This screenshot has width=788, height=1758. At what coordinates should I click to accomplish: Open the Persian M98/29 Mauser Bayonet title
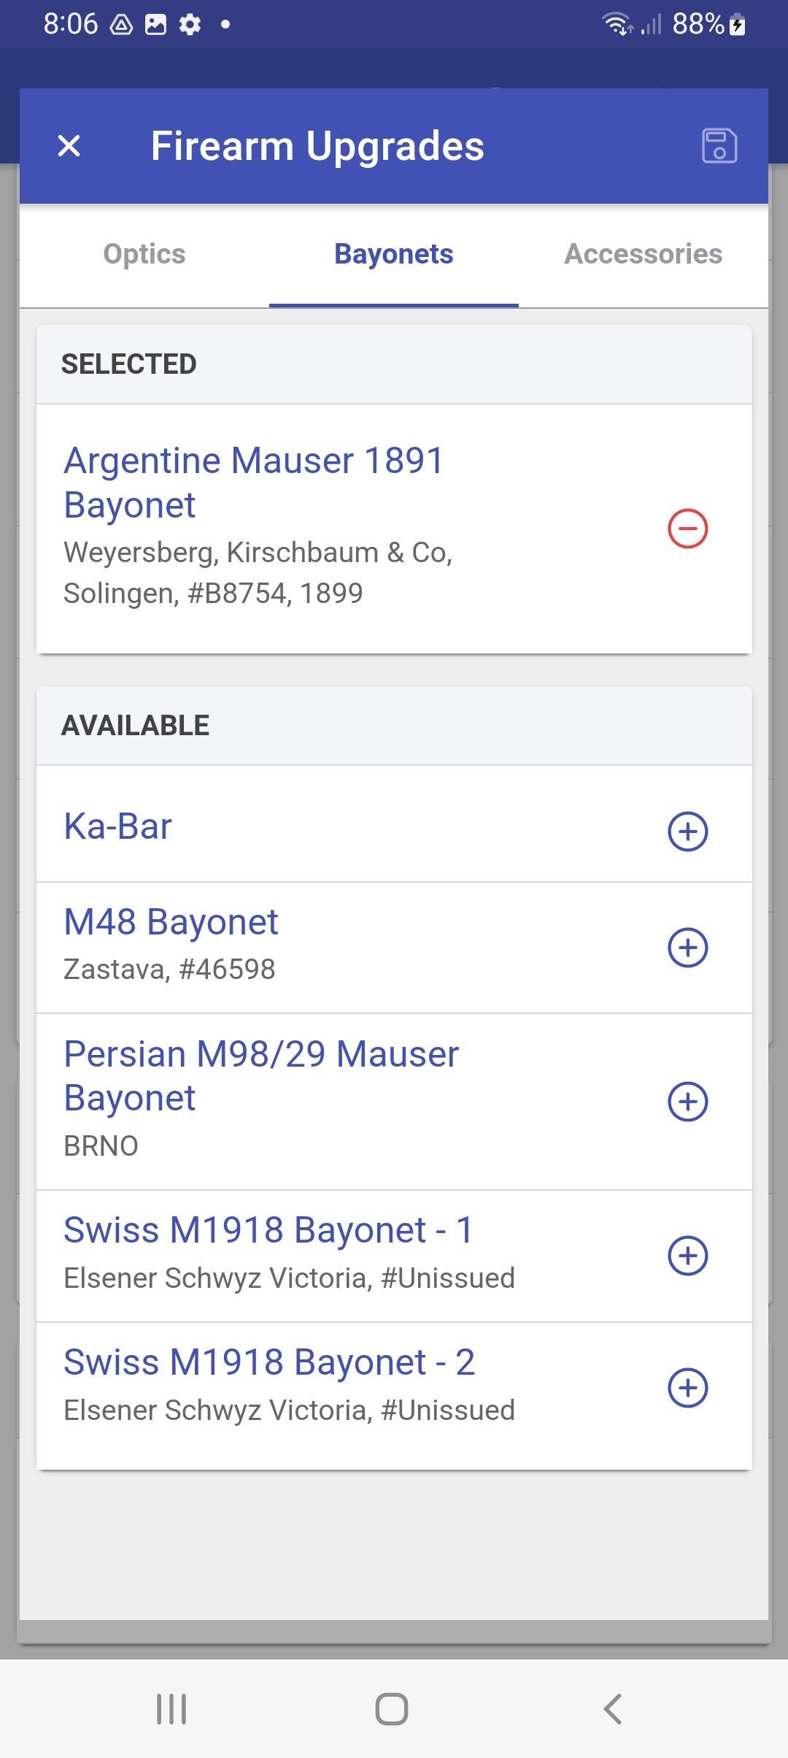click(261, 1075)
